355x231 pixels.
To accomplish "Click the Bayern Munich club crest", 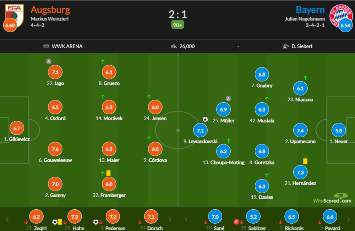I will [x=341, y=16].
